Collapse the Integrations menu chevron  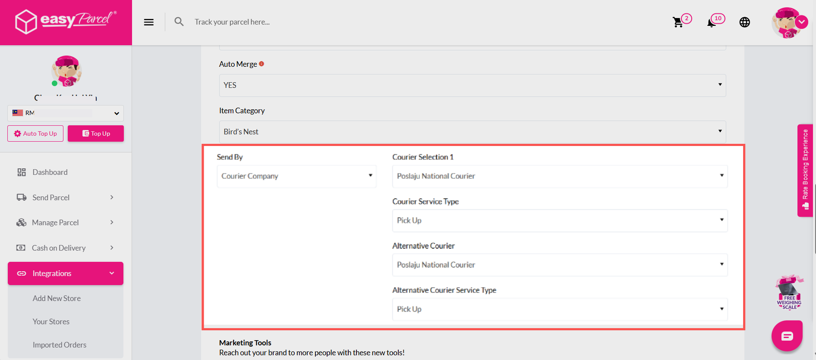pos(112,273)
